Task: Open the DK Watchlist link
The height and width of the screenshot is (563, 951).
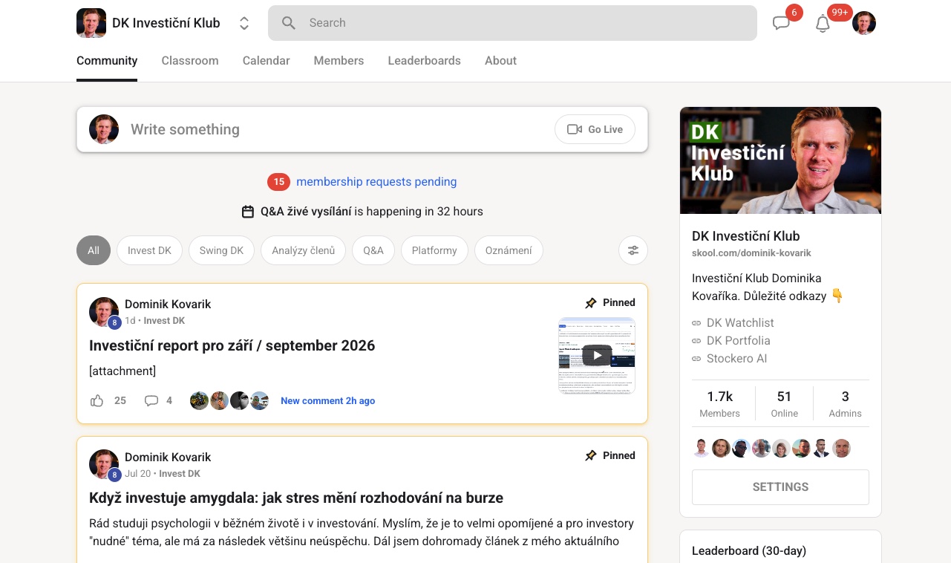Action: (740, 323)
